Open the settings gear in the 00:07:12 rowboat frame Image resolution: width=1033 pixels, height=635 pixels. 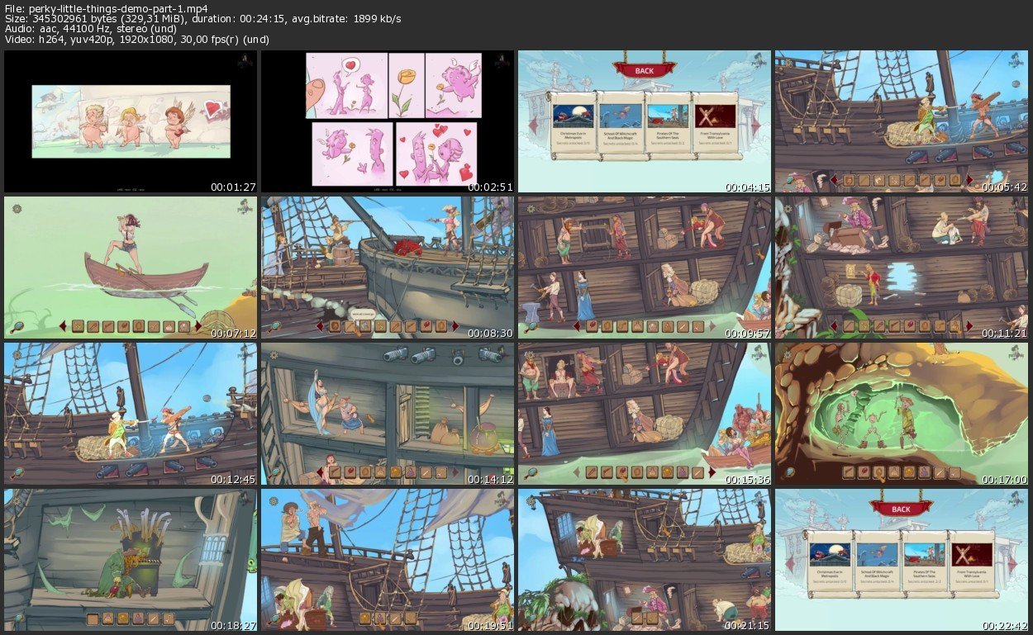coord(17,209)
